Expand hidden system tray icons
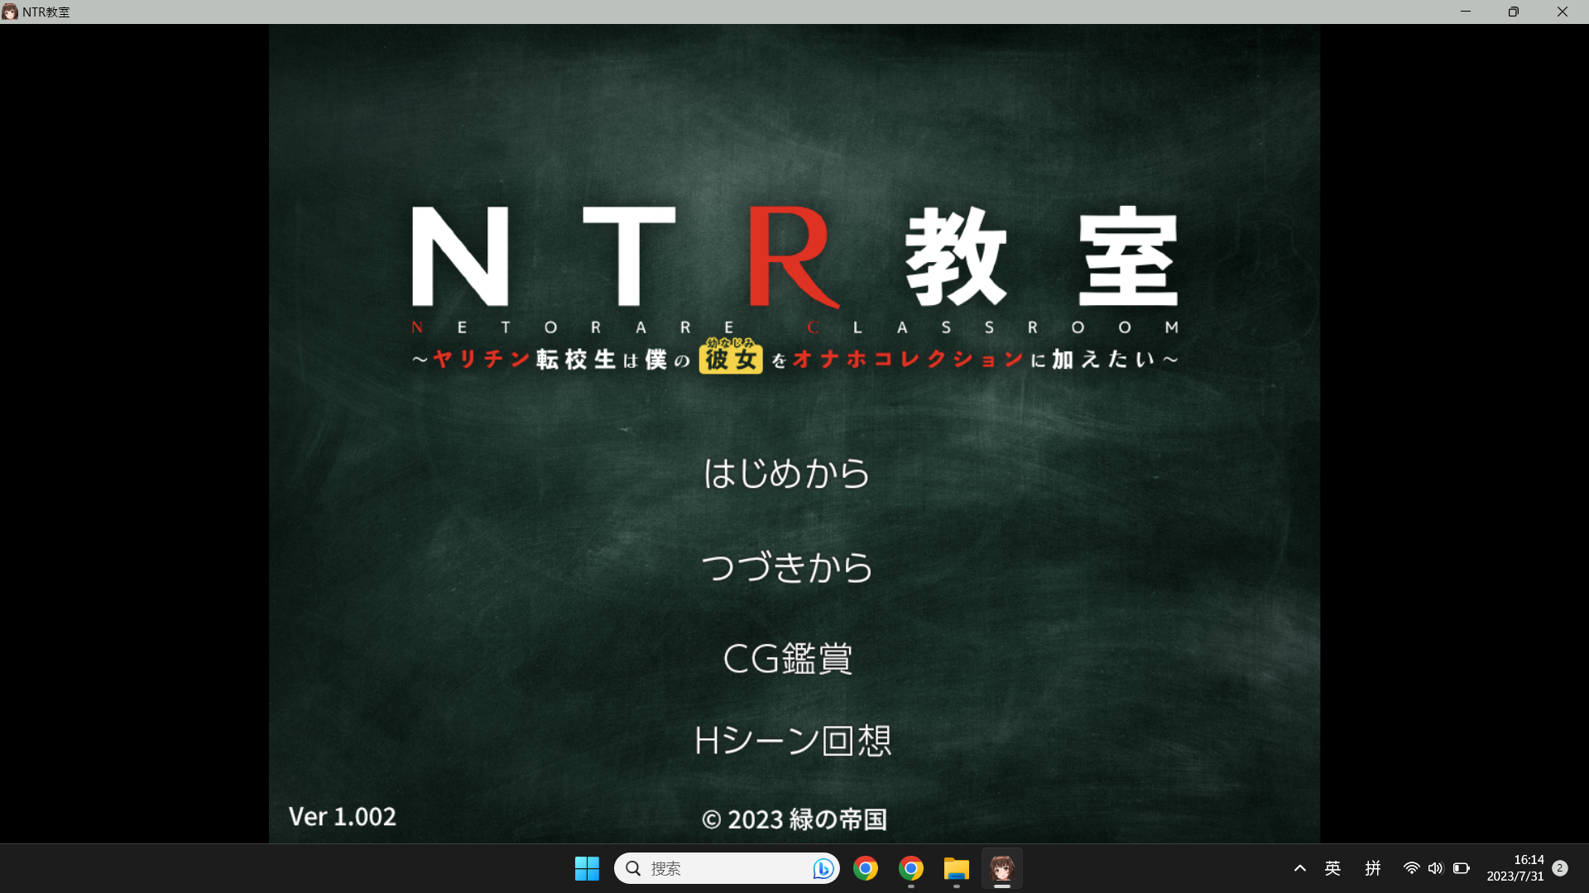 click(x=1300, y=868)
